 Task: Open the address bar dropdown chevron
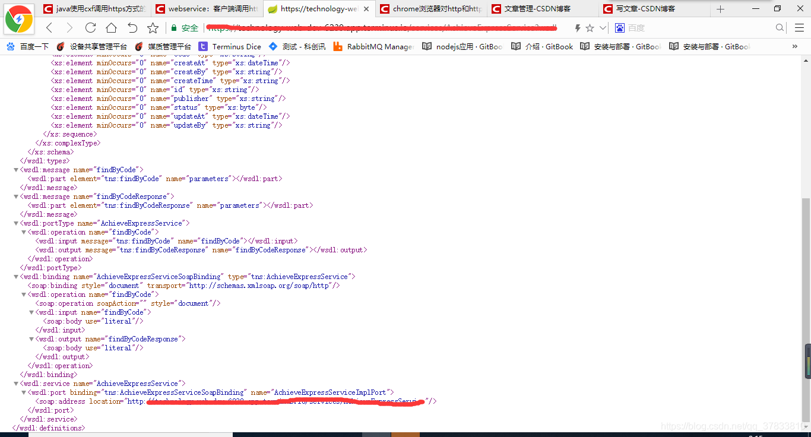(603, 28)
